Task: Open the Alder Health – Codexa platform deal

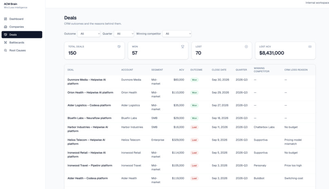Action: pos(87,178)
